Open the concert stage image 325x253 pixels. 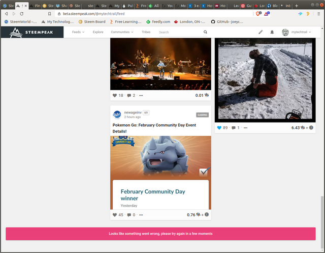[160, 64]
